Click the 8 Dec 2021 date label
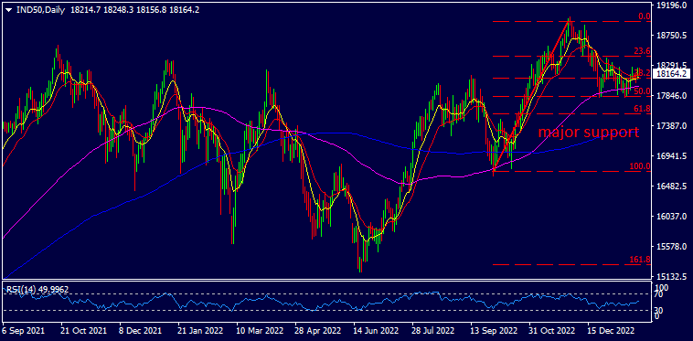This screenshot has height=341, width=693. point(141,330)
